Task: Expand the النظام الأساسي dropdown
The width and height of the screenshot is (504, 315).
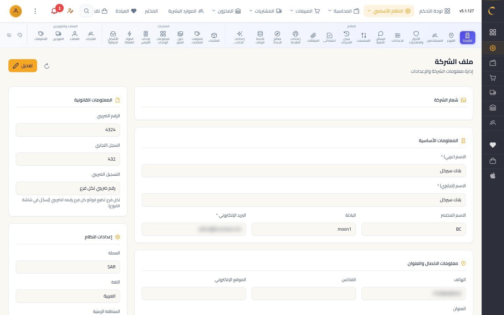Action: point(389,11)
